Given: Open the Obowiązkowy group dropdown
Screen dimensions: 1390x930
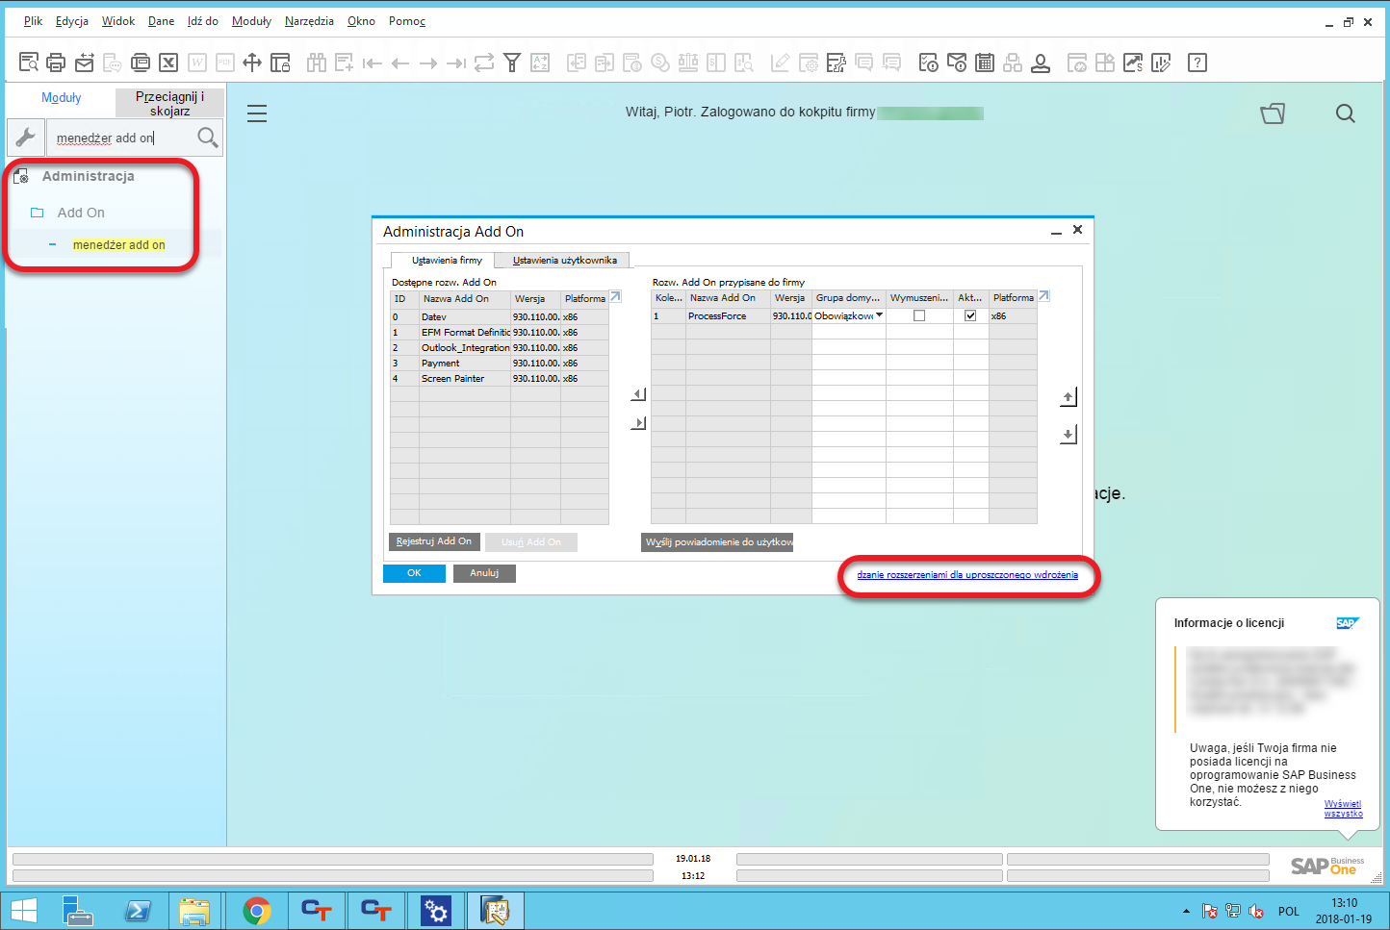Looking at the screenshot, I should 879,315.
